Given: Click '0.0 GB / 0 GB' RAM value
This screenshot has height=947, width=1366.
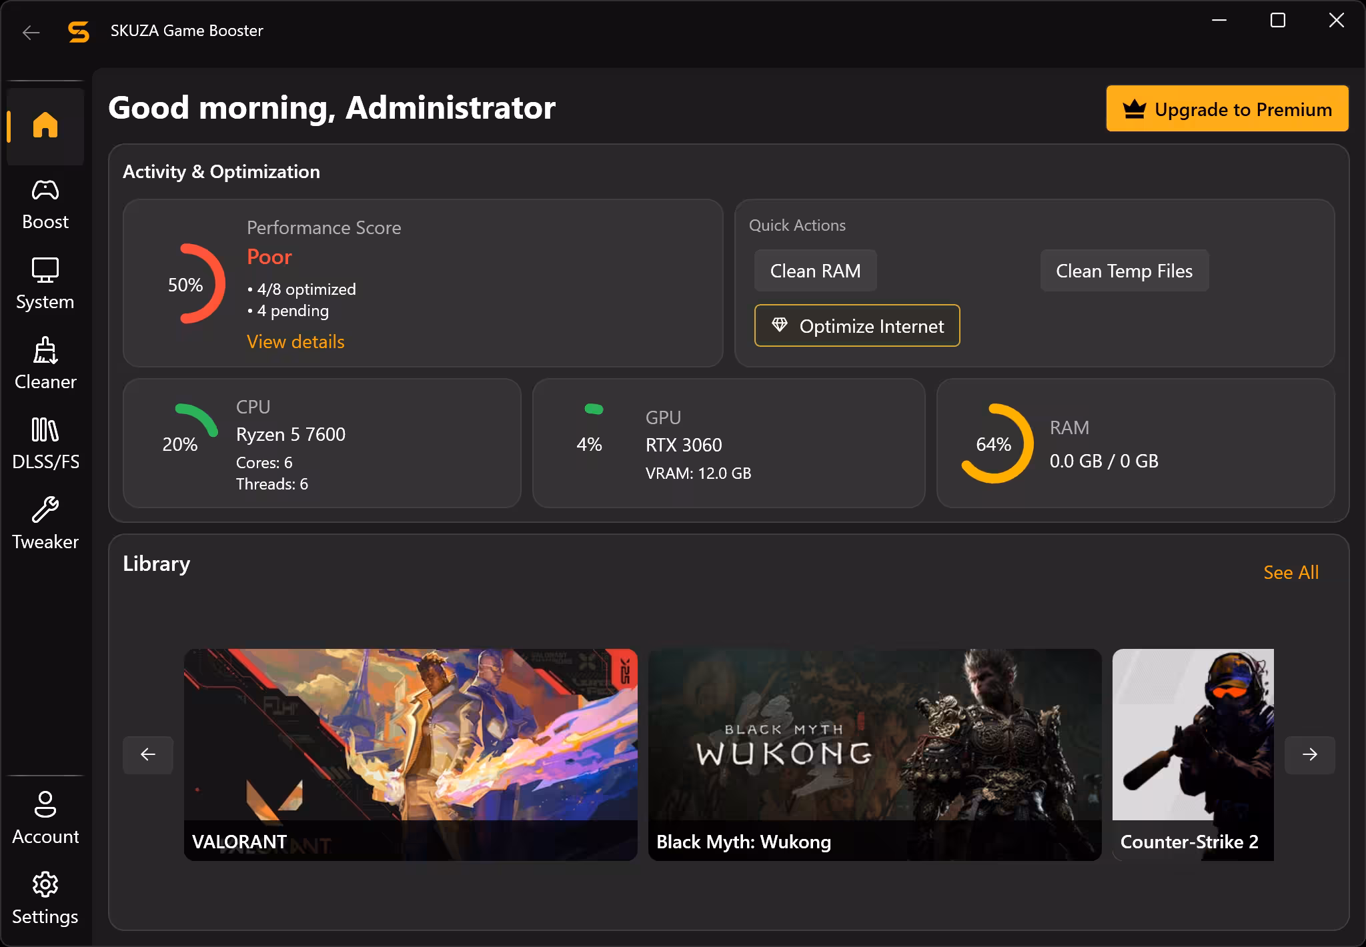Looking at the screenshot, I should click(1104, 461).
